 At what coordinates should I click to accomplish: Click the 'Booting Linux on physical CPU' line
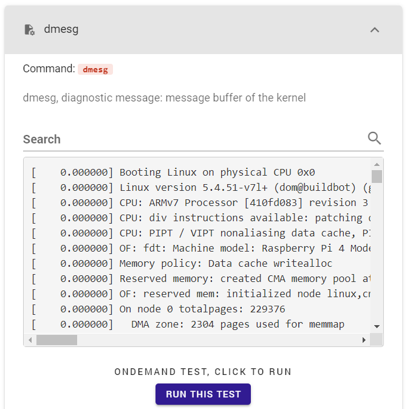click(x=217, y=172)
